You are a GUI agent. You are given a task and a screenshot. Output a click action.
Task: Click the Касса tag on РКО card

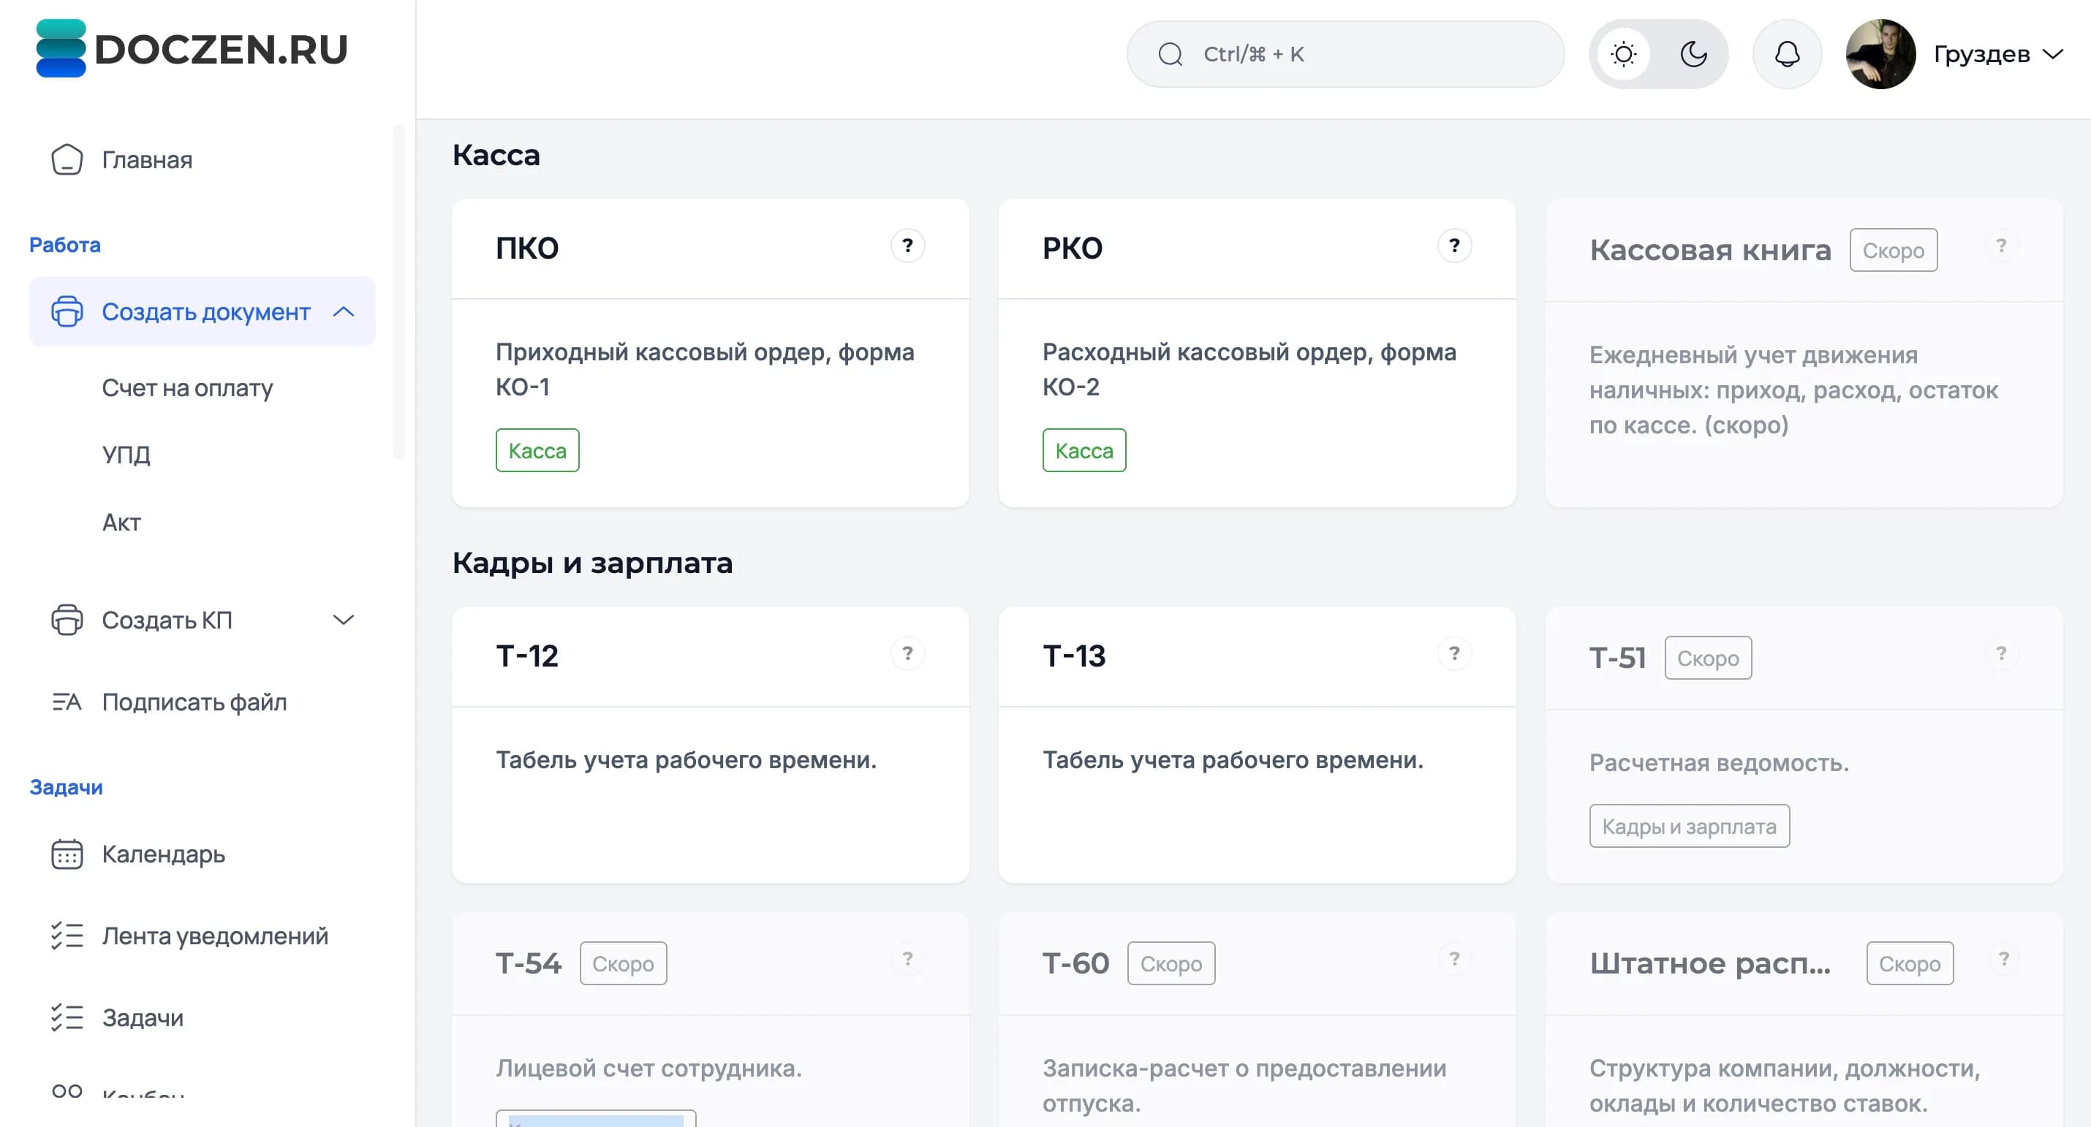tap(1084, 450)
